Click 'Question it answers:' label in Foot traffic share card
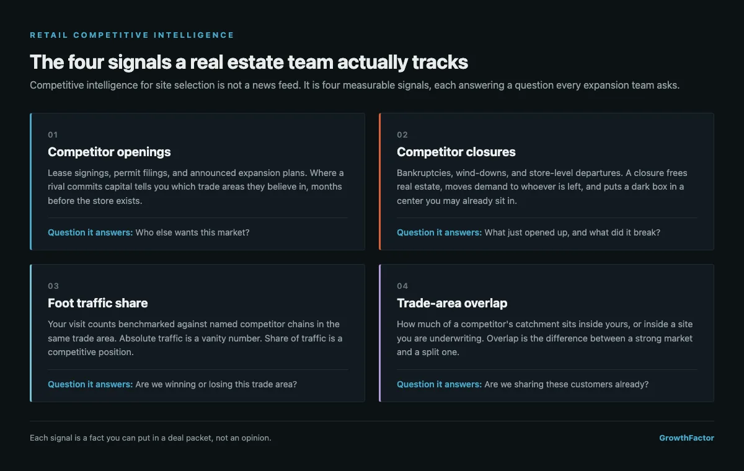 [x=91, y=384]
